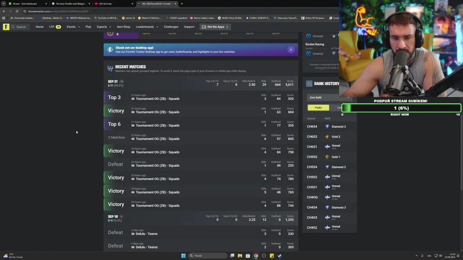Close the YouTube browser tab
The width and height of the screenshot is (463, 260).
tap(132, 4)
